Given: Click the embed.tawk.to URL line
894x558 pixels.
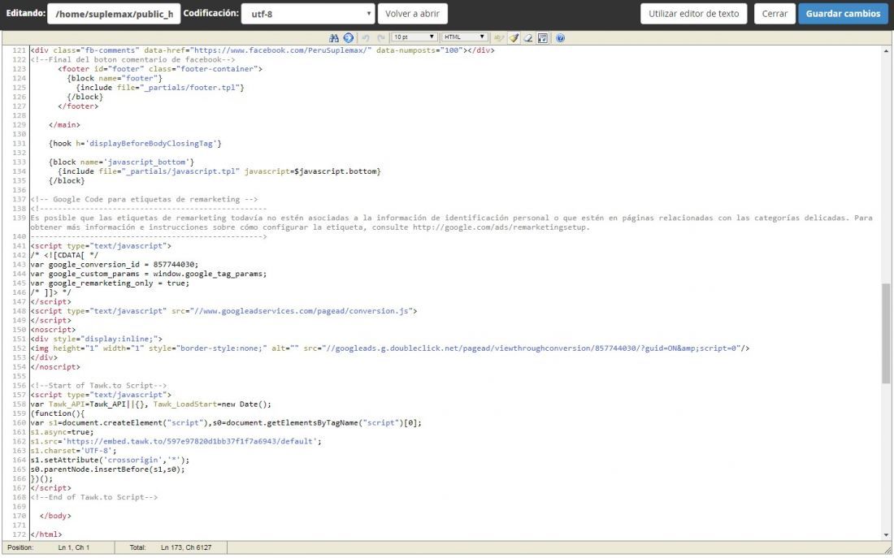Looking at the screenshot, I should pyautogui.click(x=176, y=442).
